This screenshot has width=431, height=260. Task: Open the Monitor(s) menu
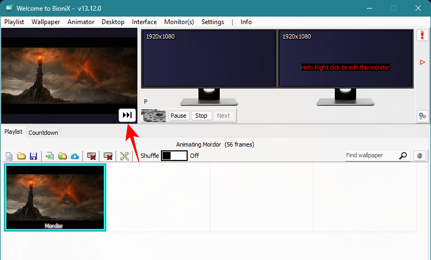[x=179, y=22]
